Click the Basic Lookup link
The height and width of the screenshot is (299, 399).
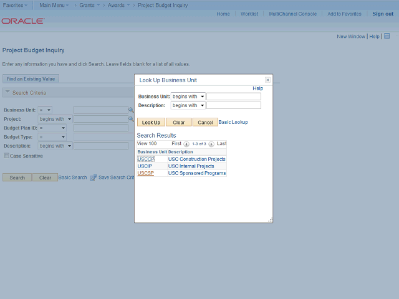coord(233,122)
